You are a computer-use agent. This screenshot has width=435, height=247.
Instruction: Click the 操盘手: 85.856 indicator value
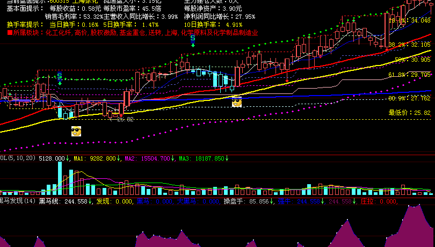pos(247,201)
